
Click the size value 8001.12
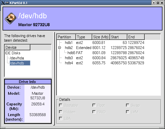coord(99,48)
